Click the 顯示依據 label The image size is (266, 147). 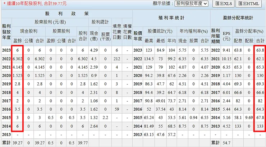pos(163,4)
